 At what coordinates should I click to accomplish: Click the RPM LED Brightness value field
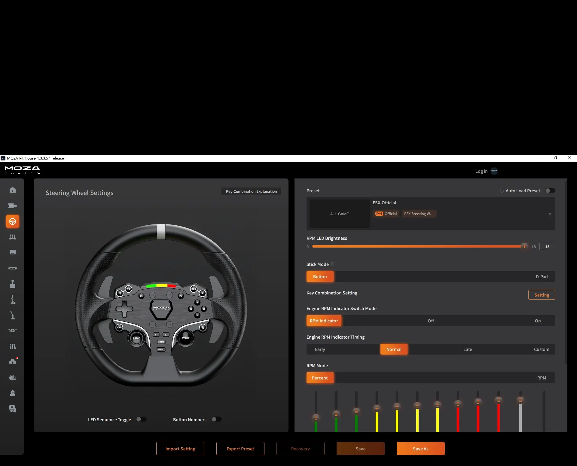coord(547,247)
